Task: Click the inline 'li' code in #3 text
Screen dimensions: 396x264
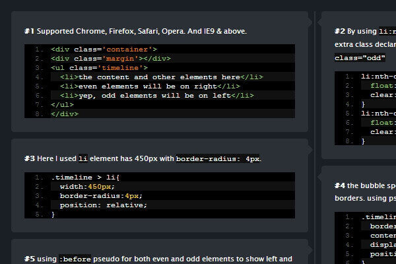Action: pos(82,159)
